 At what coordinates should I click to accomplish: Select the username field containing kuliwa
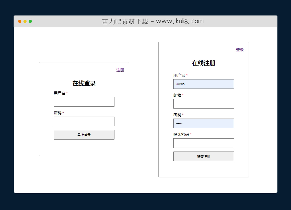pos(204,84)
